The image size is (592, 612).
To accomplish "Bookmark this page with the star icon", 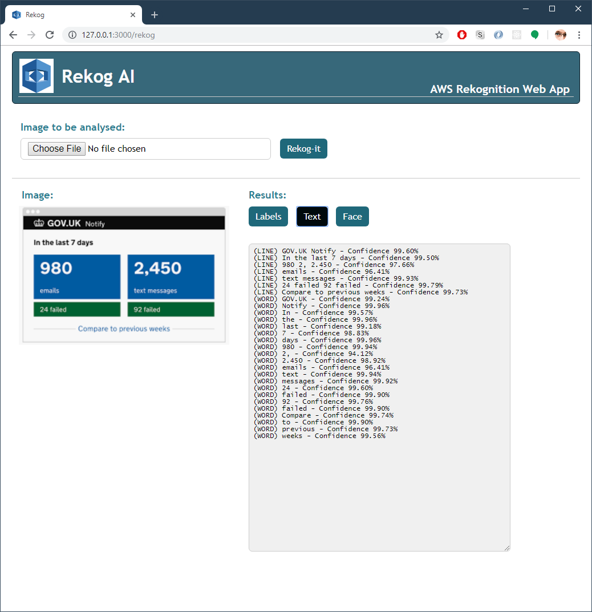I will (x=439, y=35).
